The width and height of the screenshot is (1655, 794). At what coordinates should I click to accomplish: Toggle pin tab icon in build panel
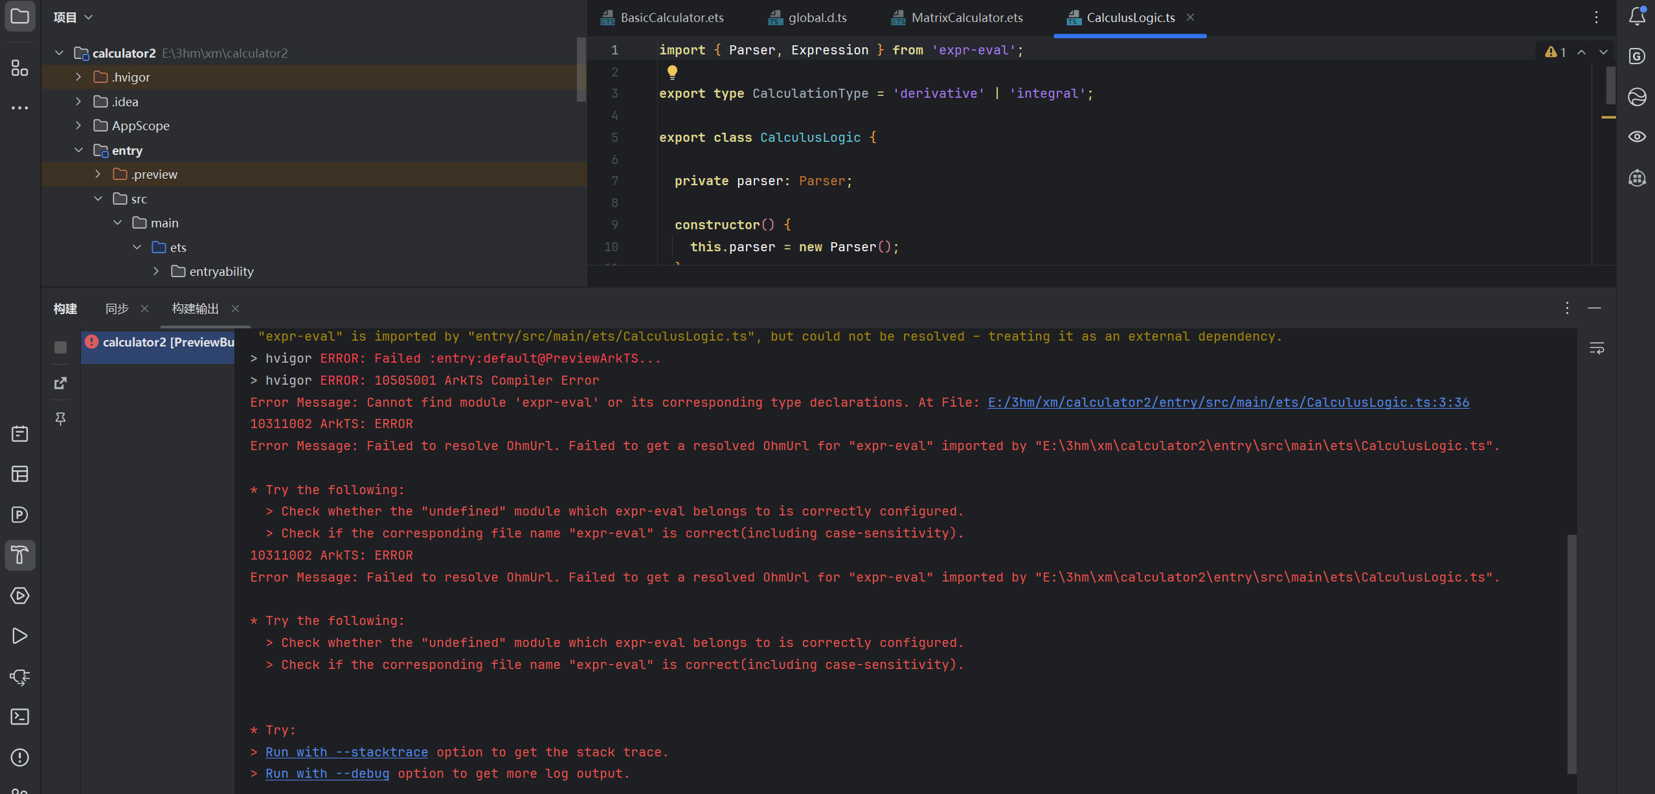coord(60,419)
